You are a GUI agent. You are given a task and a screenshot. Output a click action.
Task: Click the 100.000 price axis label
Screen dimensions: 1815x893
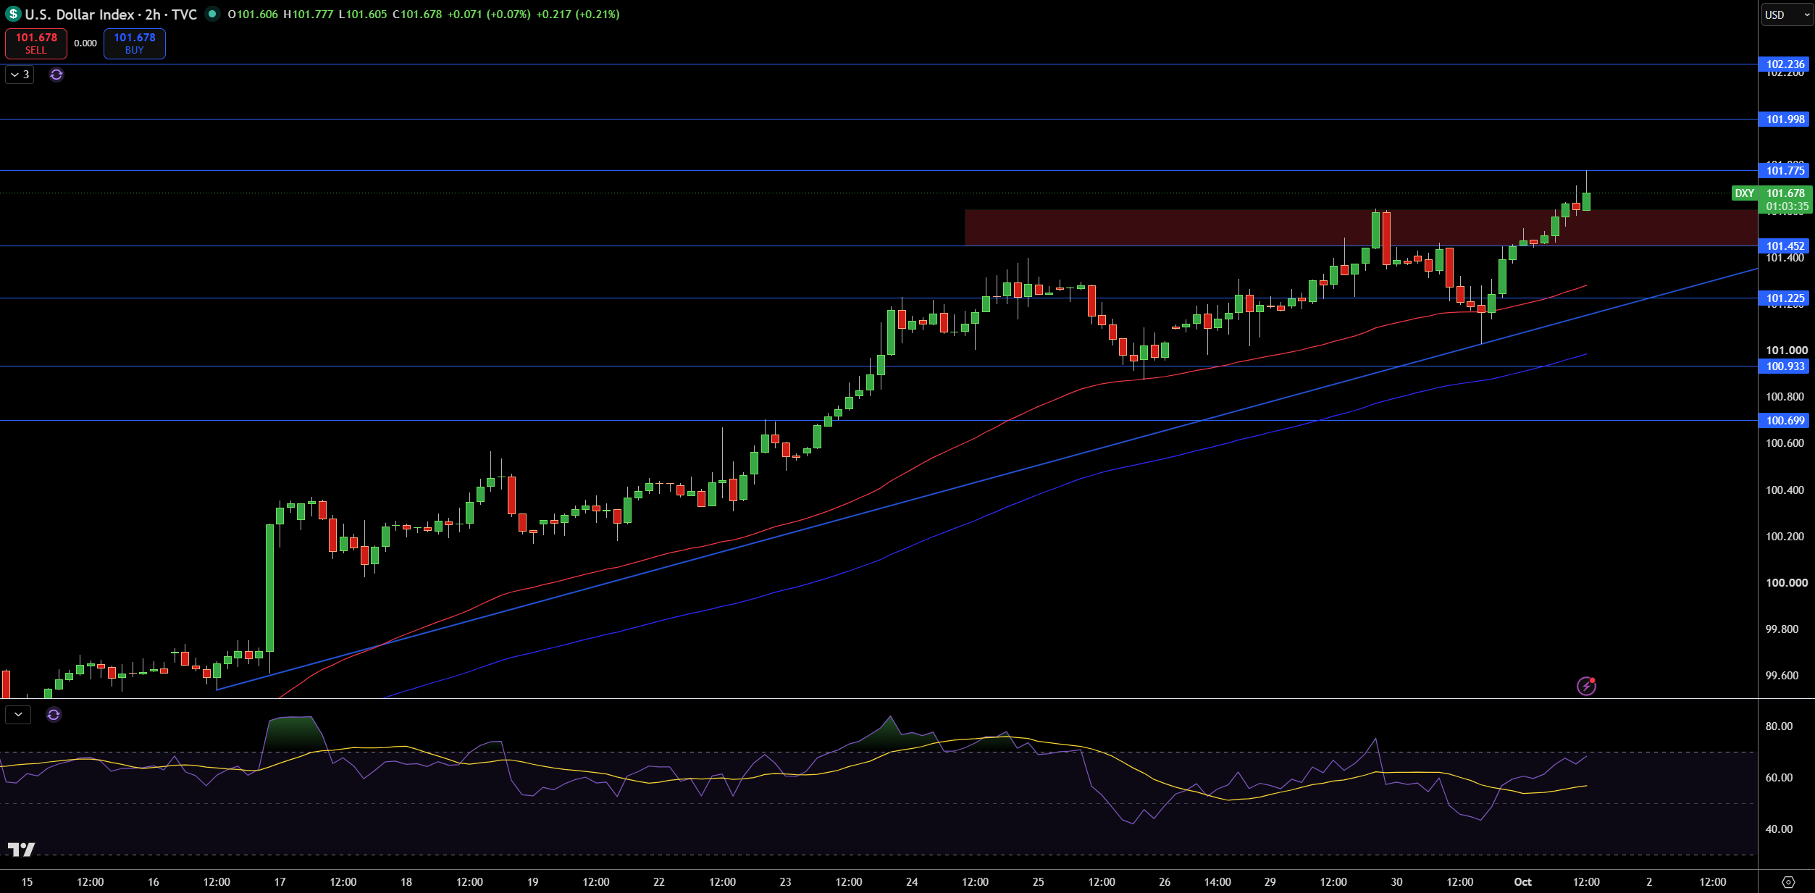point(1786,583)
